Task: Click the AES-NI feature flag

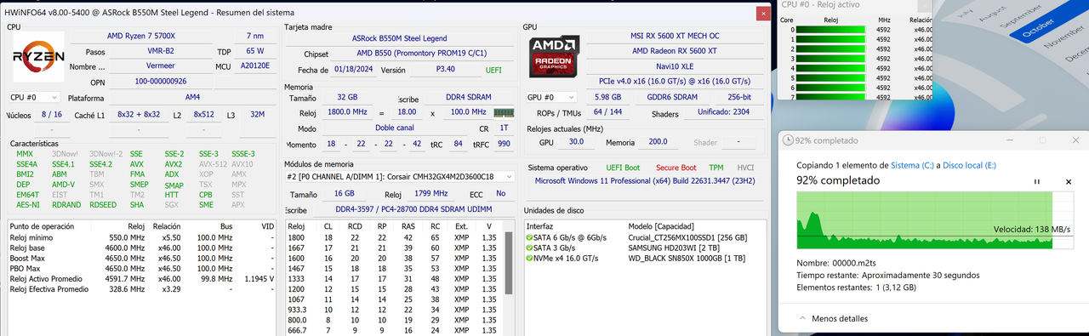Action: tap(27, 204)
